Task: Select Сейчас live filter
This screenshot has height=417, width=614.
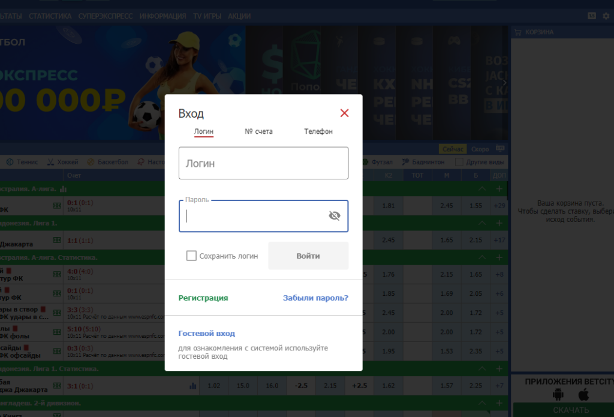Action: point(453,149)
